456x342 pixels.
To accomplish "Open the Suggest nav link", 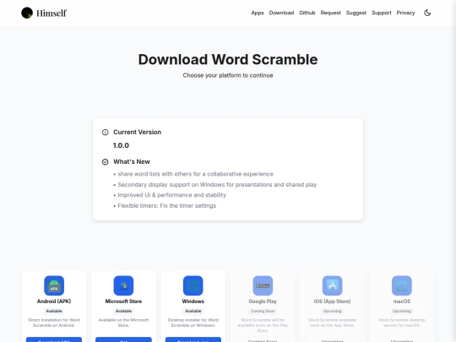I will (x=356, y=13).
